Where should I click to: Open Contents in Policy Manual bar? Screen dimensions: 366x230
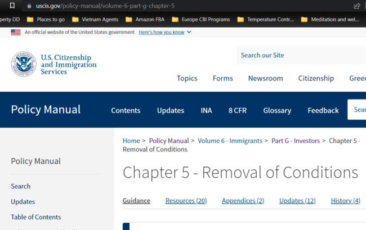(x=126, y=110)
